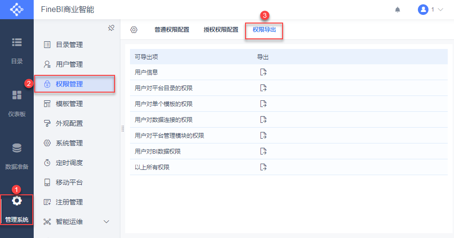Click the 用户对BI数据权限 row label
Image resolution: width=454 pixels, height=238 pixels.
coord(158,152)
